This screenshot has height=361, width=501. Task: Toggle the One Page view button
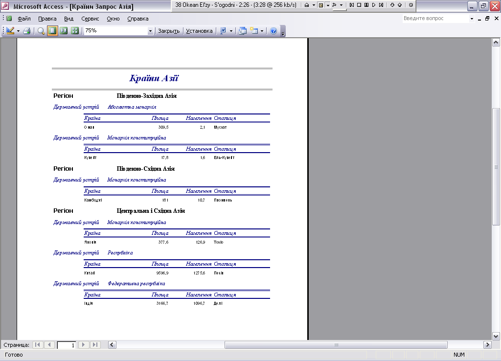[x=52, y=31]
